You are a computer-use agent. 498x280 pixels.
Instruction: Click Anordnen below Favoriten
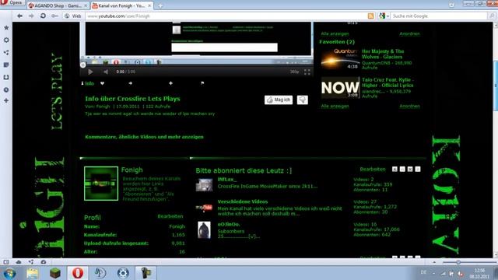(409, 106)
